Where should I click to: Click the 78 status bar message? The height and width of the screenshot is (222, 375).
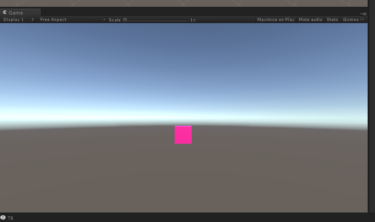pyautogui.click(x=10, y=218)
